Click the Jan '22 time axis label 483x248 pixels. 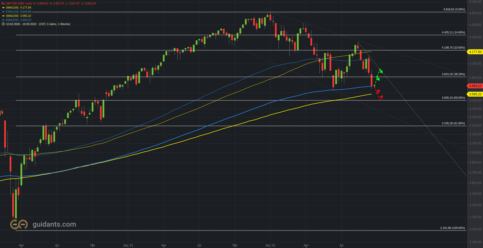[x=270, y=245]
